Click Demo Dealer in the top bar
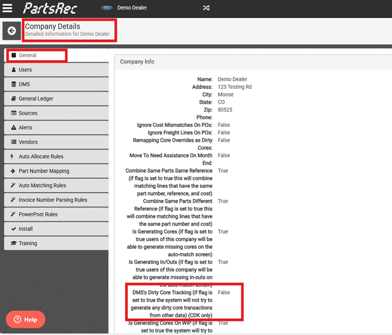This screenshot has height=335, width=392. pos(132,8)
